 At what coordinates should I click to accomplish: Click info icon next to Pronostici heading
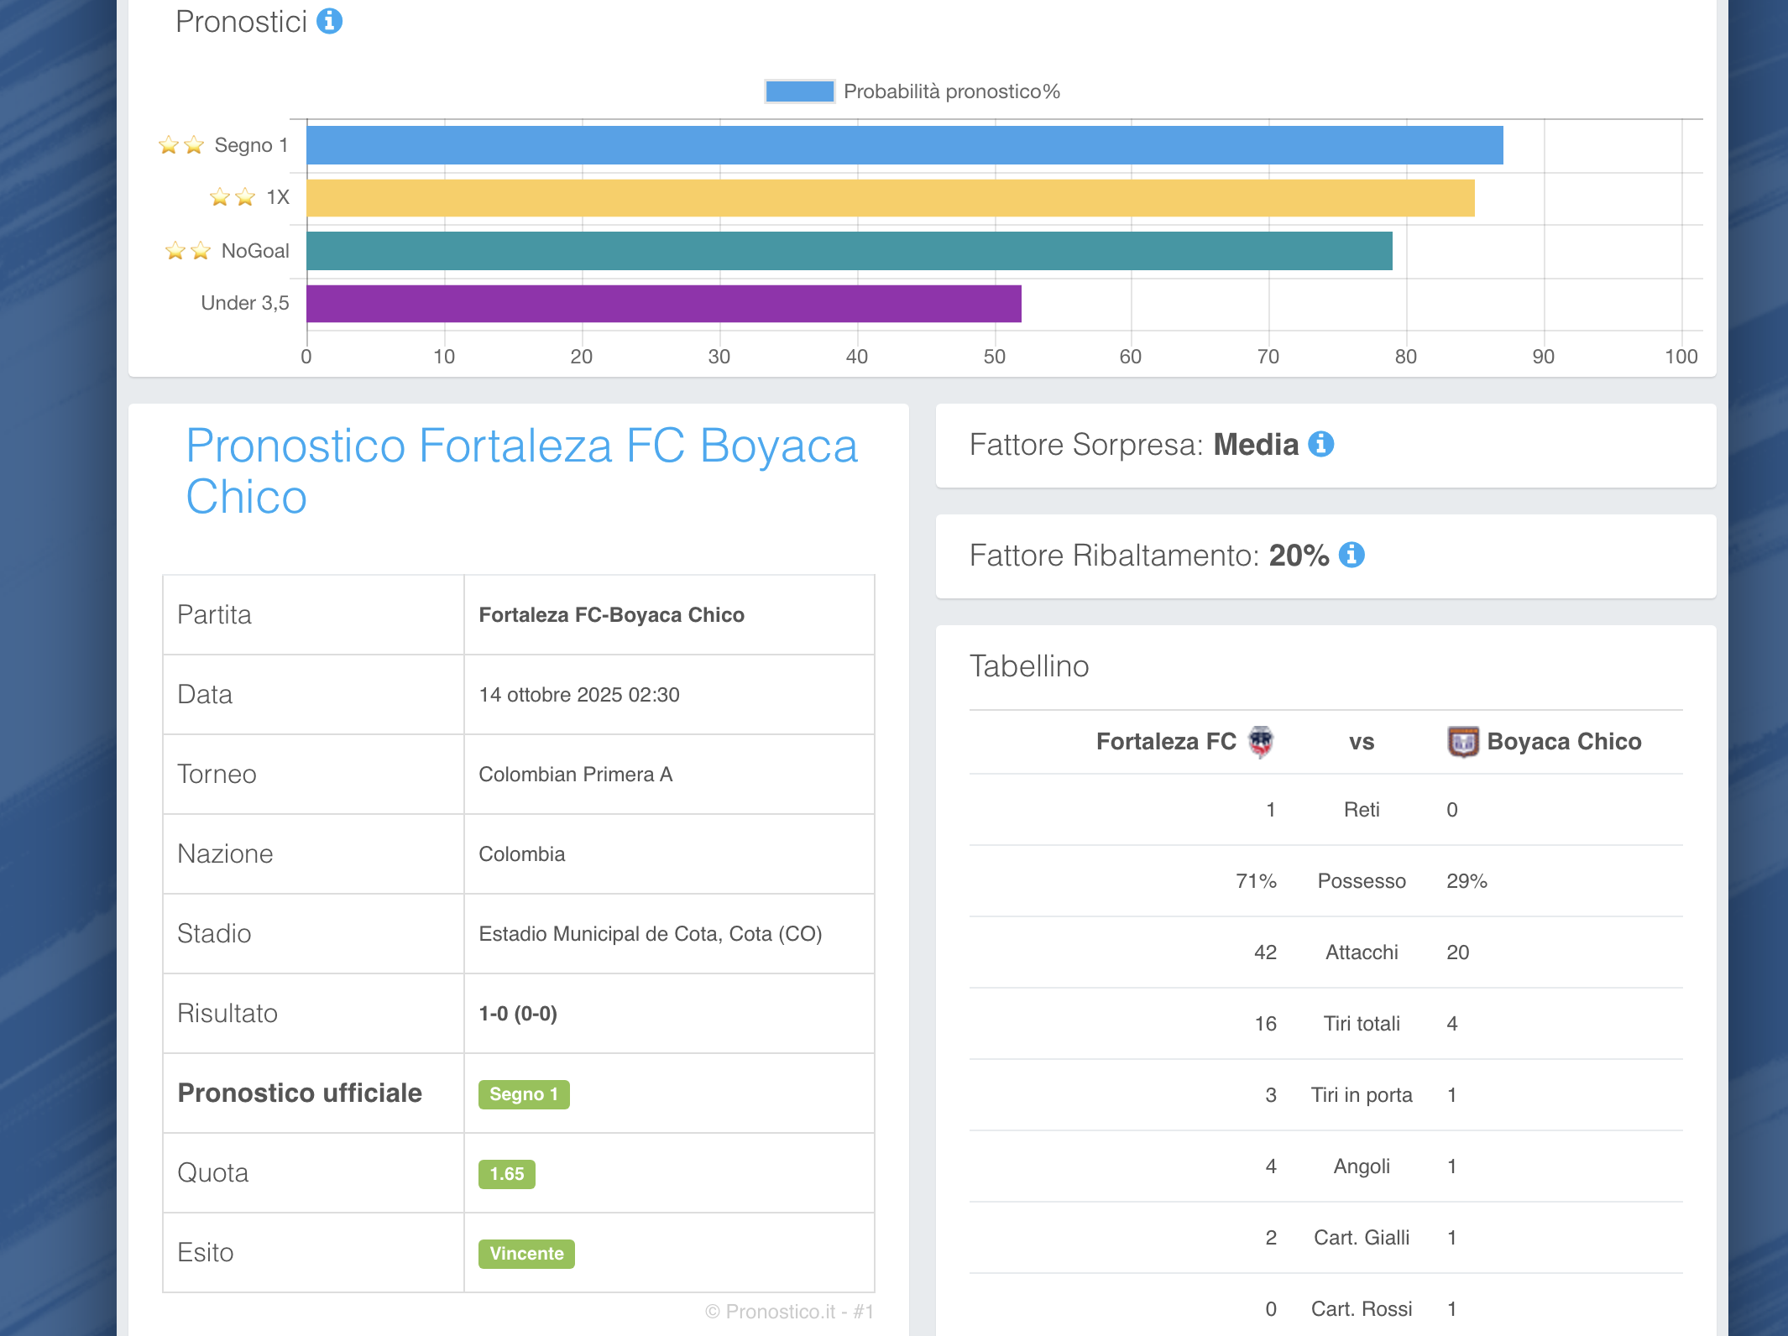tap(329, 21)
